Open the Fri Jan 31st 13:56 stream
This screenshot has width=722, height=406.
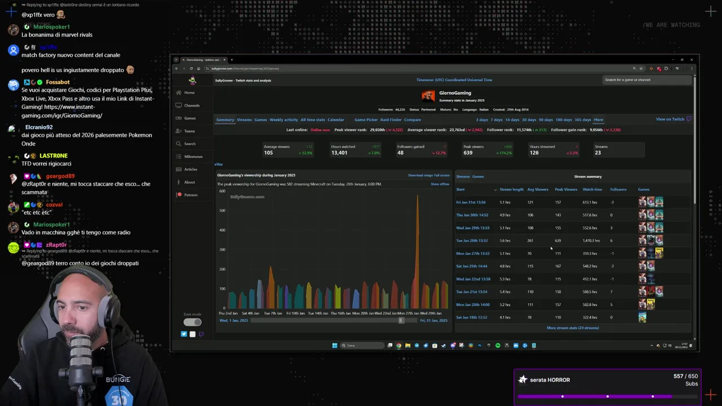pyautogui.click(x=471, y=202)
